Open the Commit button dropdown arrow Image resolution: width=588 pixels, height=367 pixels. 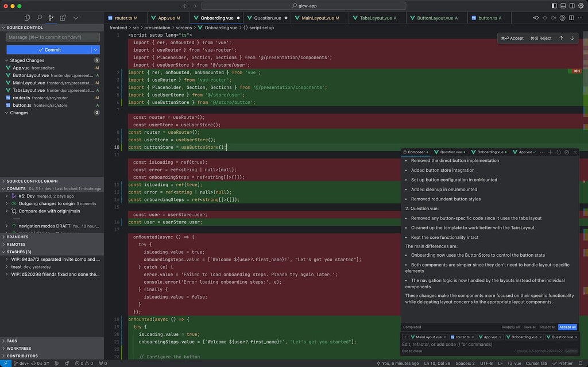coord(95,49)
